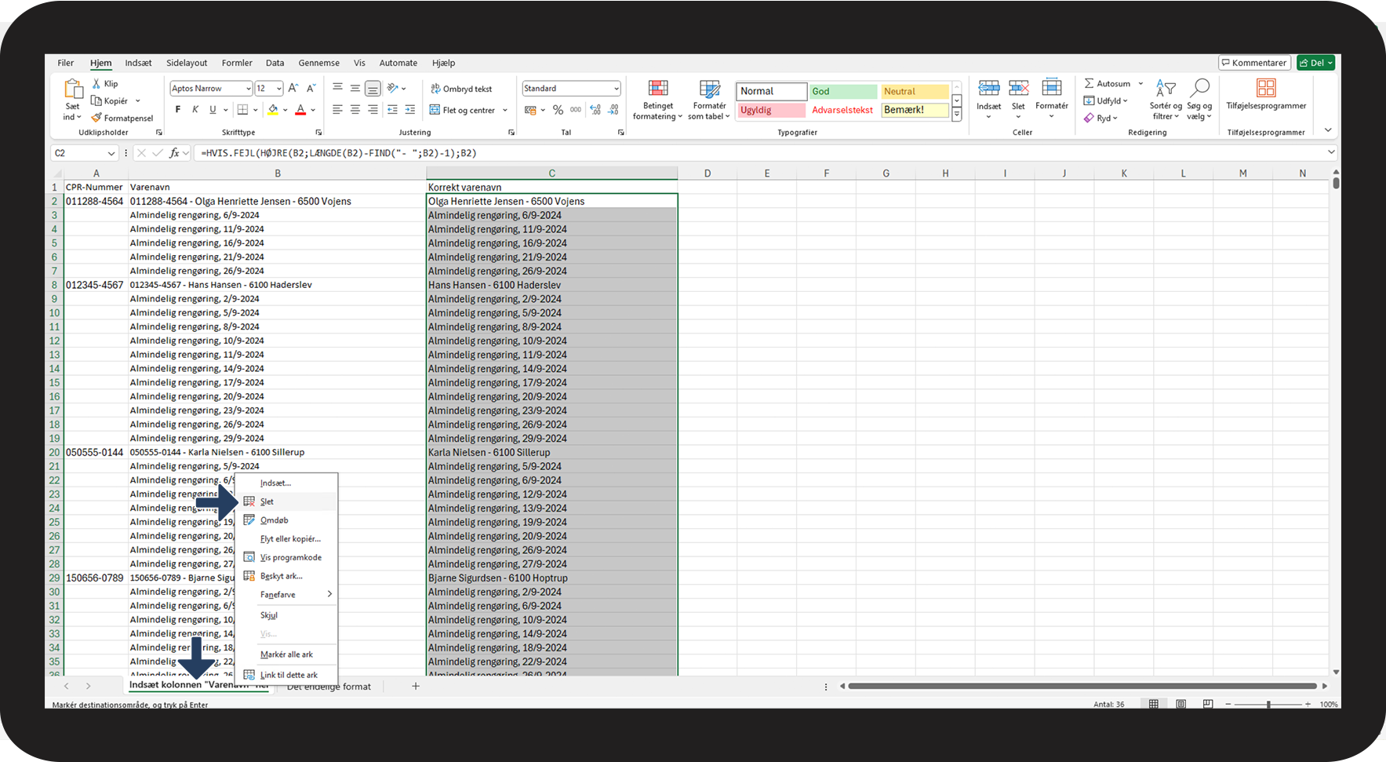The width and height of the screenshot is (1386, 762).
Task: Select Slet from the context menu
Action: [267, 501]
